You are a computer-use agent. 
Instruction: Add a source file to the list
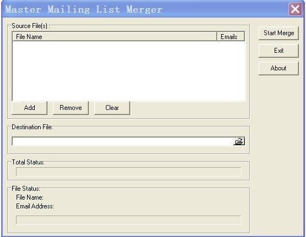[x=29, y=108]
